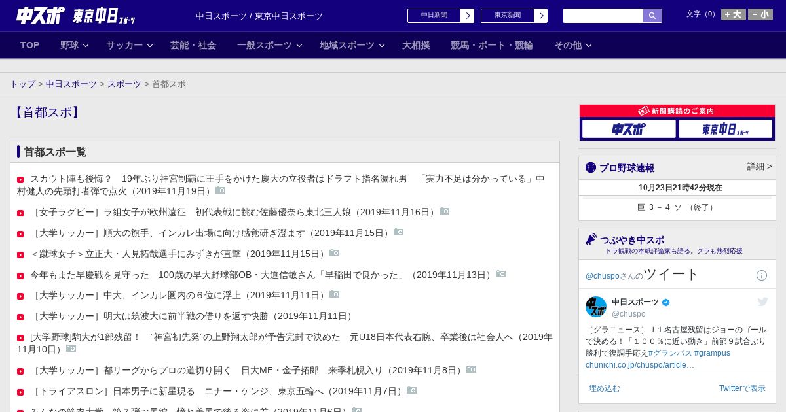Open ［トライアスロン］日本男子に新星現る article

(x=217, y=391)
